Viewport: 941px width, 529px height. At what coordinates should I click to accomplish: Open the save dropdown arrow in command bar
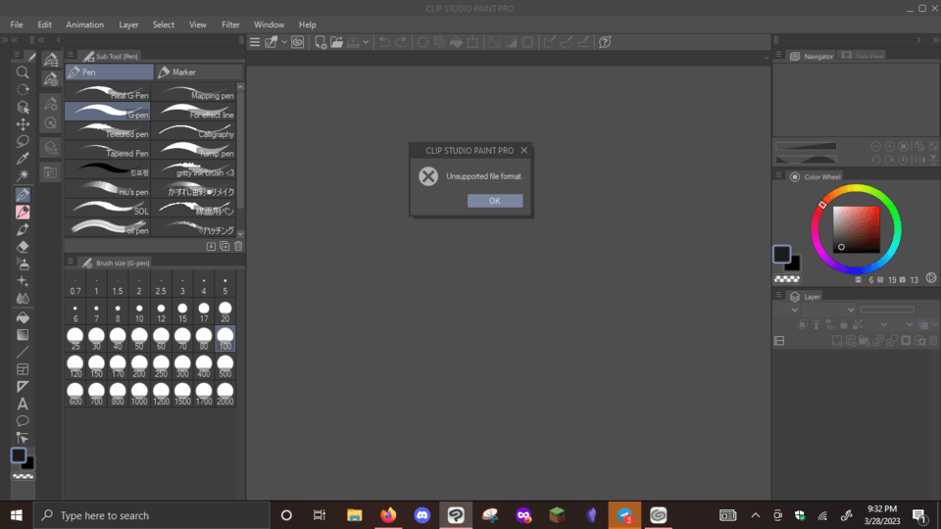click(x=366, y=42)
